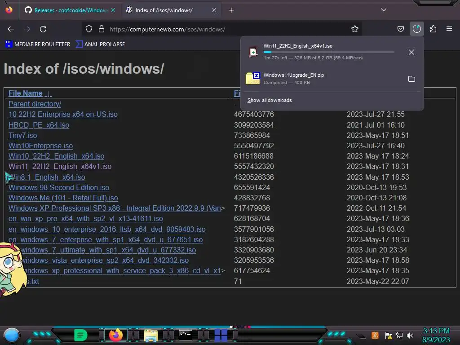This screenshot has height=345, width=460.
Task: Click the network tray icon
Action: [399, 335]
